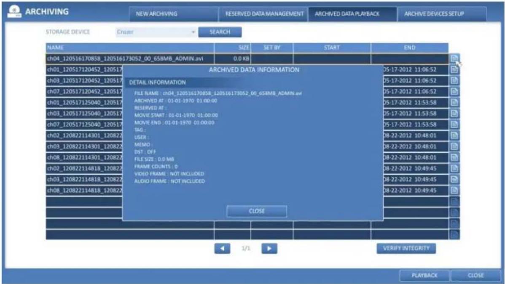
Task: Select the ch08_120822114818 row name
Action: (x=85, y=190)
